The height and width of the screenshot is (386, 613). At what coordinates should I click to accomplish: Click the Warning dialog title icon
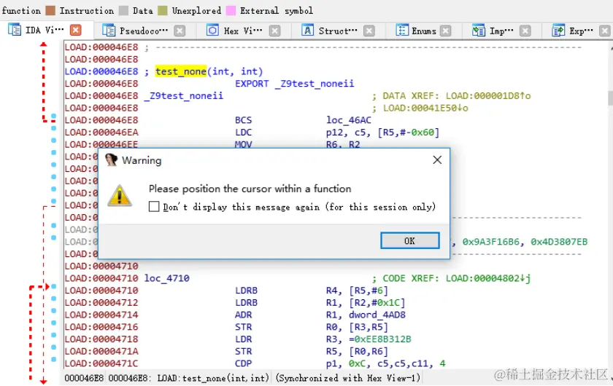pos(111,159)
